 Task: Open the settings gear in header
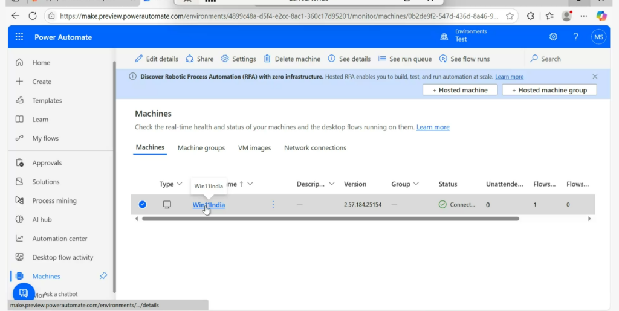click(553, 37)
